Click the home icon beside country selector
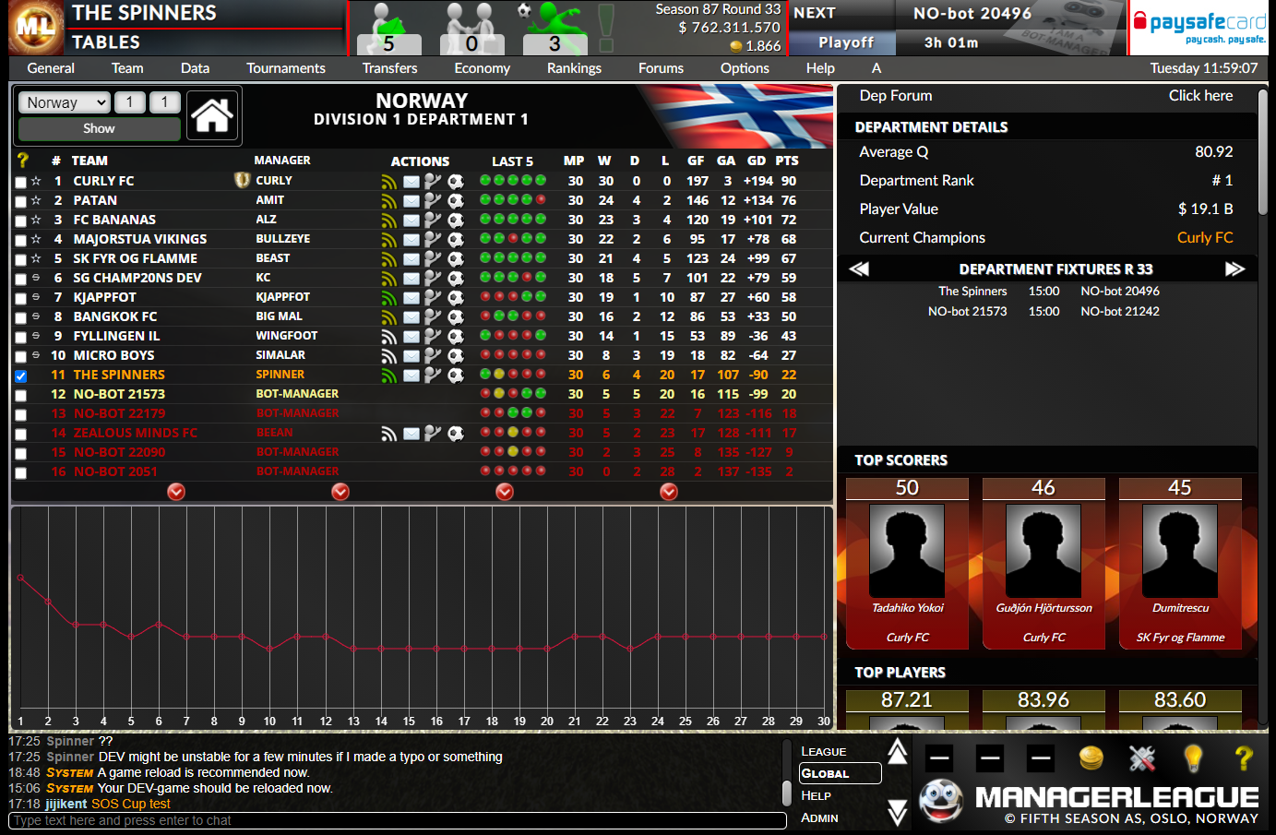Screen dimensions: 1276x835 212,115
